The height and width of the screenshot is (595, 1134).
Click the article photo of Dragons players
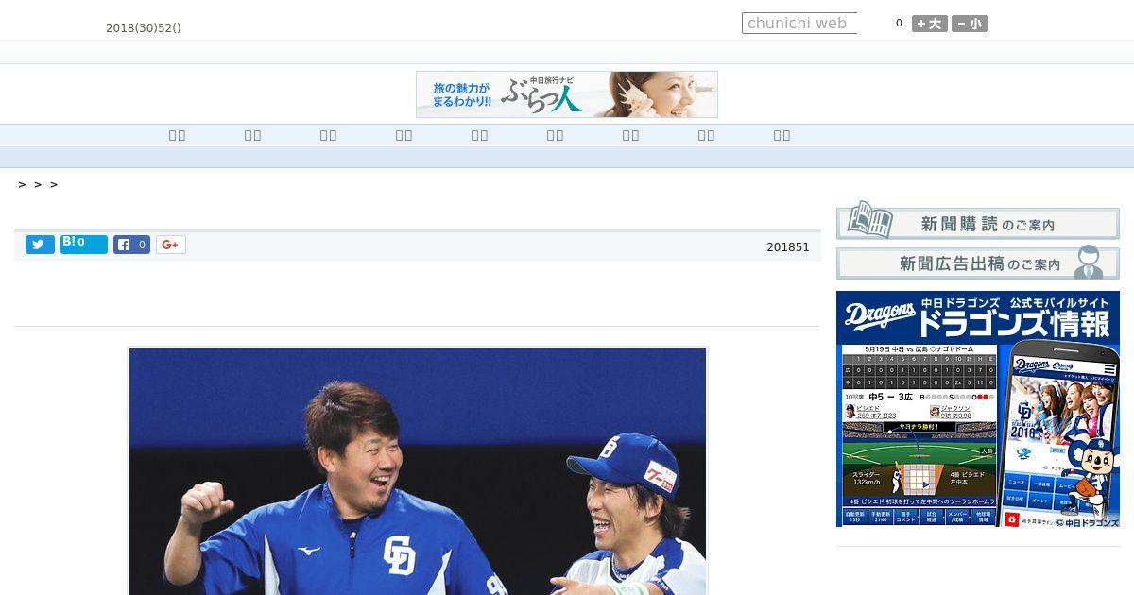click(x=418, y=471)
